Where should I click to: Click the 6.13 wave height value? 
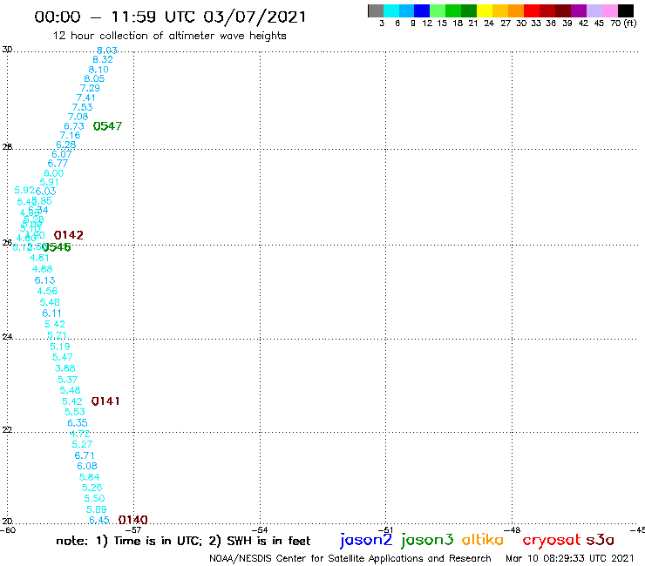tap(44, 280)
